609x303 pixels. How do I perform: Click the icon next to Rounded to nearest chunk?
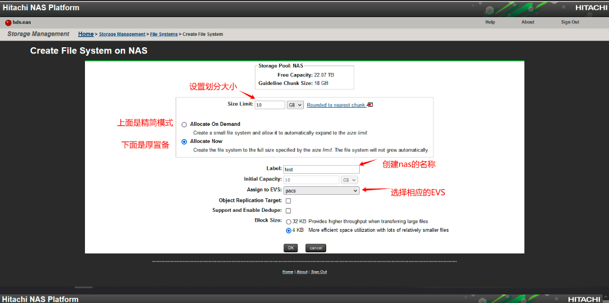tap(370, 105)
